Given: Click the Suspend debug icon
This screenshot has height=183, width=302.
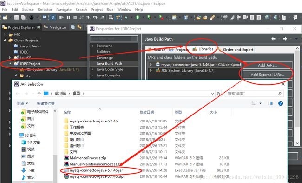Looking at the screenshot, I should coord(68,18).
